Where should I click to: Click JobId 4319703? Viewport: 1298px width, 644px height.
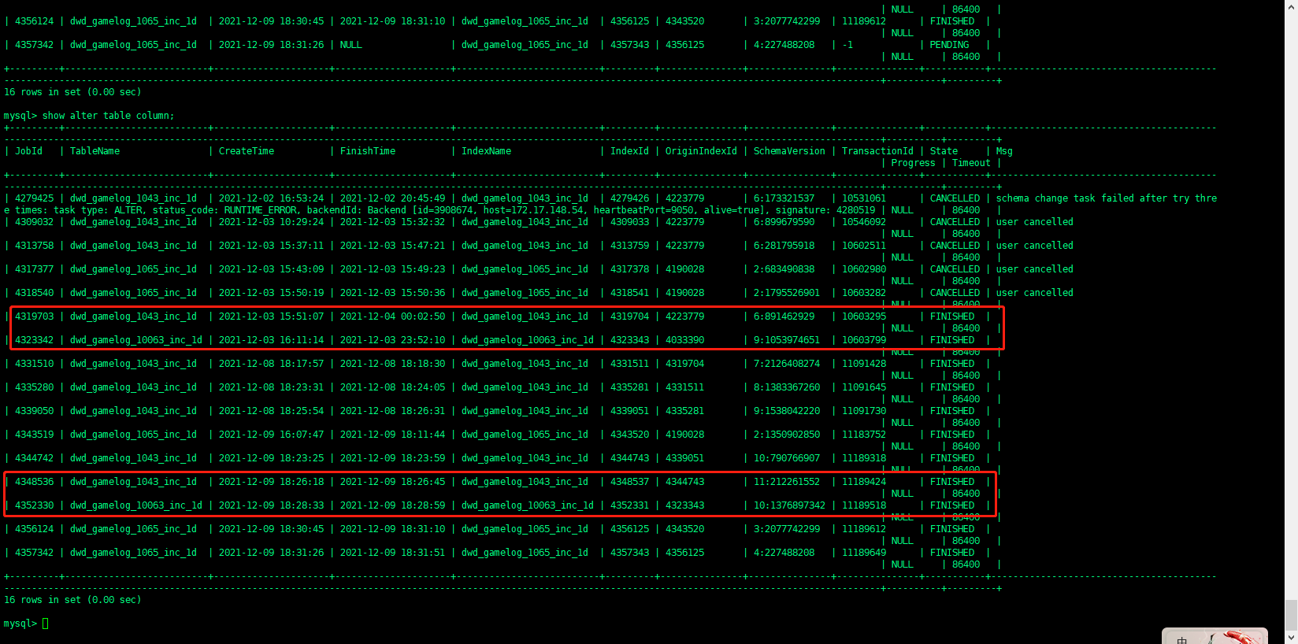(x=34, y=316)
